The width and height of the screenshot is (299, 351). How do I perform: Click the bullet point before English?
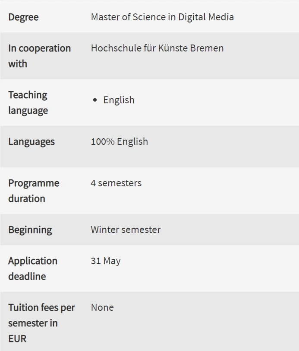point(95,100)
